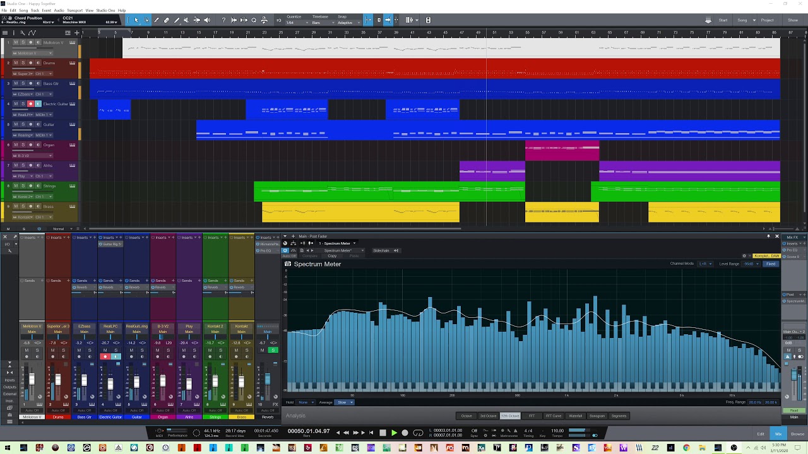Open the Hold dropdown set to None
Viewport: 808px width, 454px height.
point(306,402)
